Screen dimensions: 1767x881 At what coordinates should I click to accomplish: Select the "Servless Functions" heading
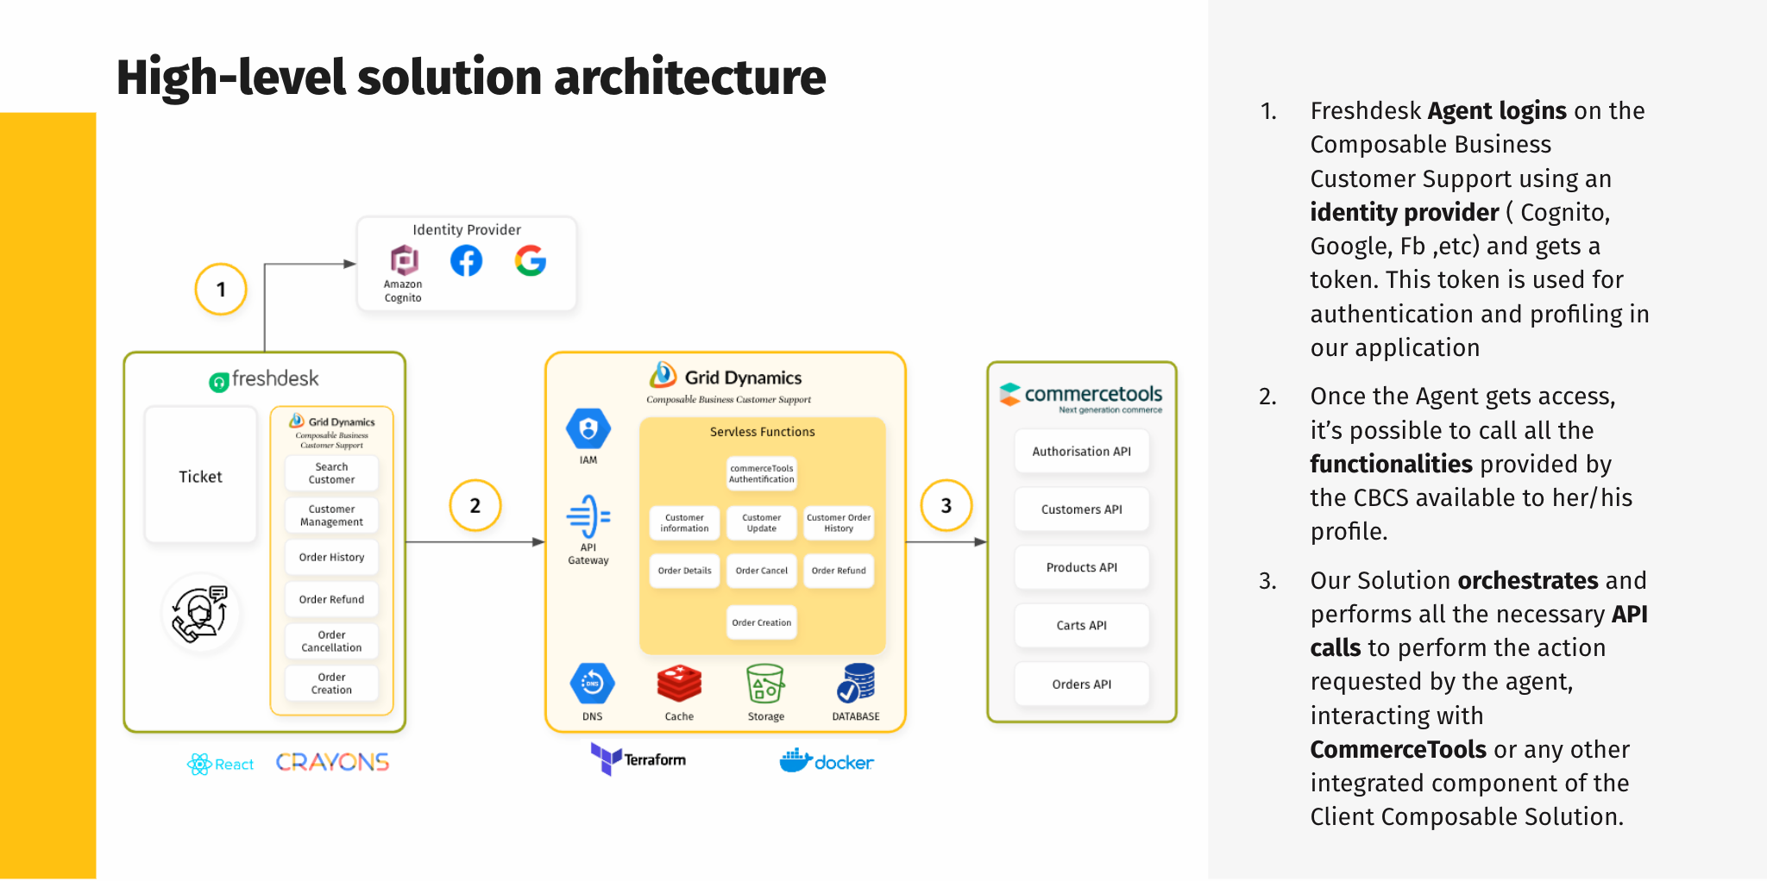click(763, 432)
